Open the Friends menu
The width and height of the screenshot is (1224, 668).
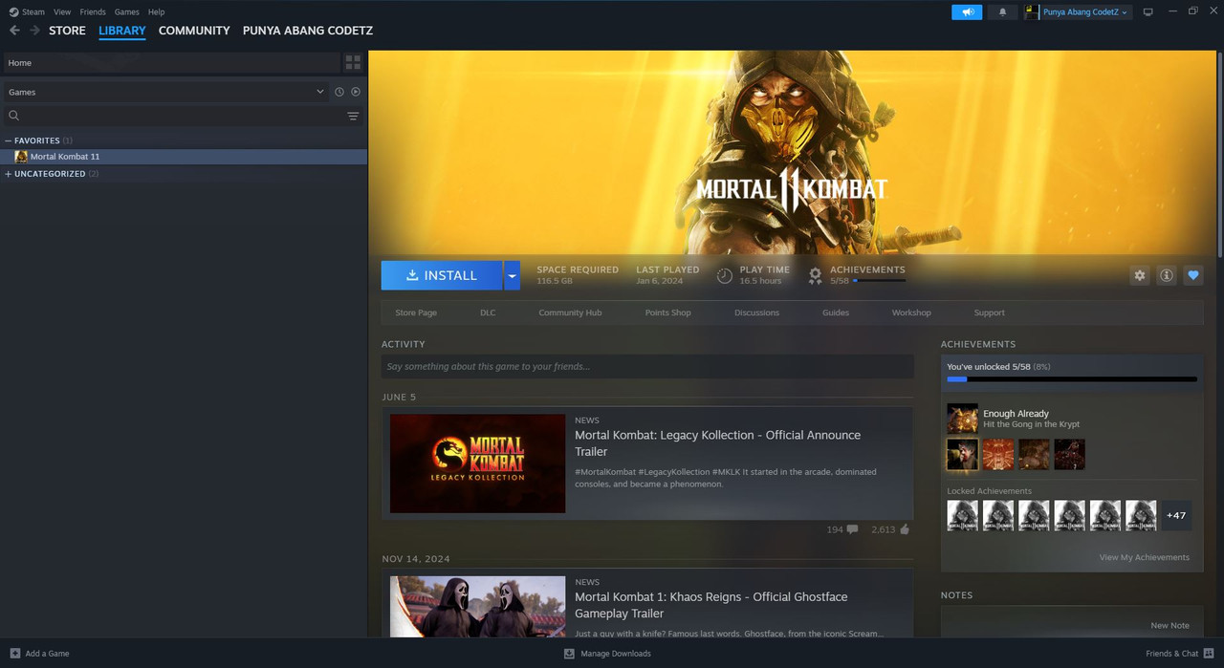click(93, 12)
